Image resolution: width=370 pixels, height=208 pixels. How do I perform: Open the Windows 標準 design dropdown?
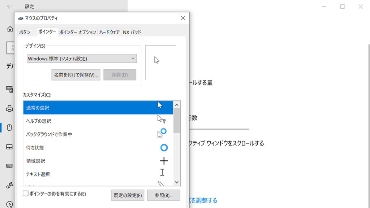click(82, 58)
